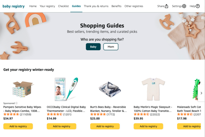Open the Other registries tab
The height and width of the screenshot is (137, 205).
click(x=134, y=6)
